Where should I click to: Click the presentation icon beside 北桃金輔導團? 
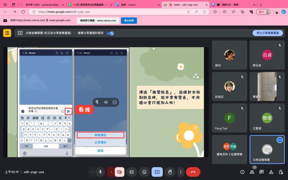(x=20, y=33)
